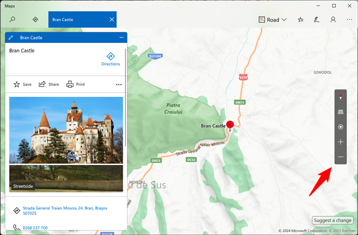Click the Bran Castle label on the map
This screenshot has height=235, width=358.
point(213,126)
